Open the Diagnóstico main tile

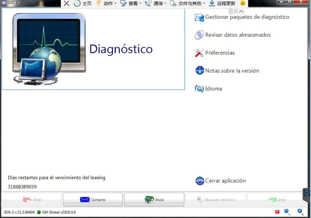pyautogui.click(x=93, y=49)
